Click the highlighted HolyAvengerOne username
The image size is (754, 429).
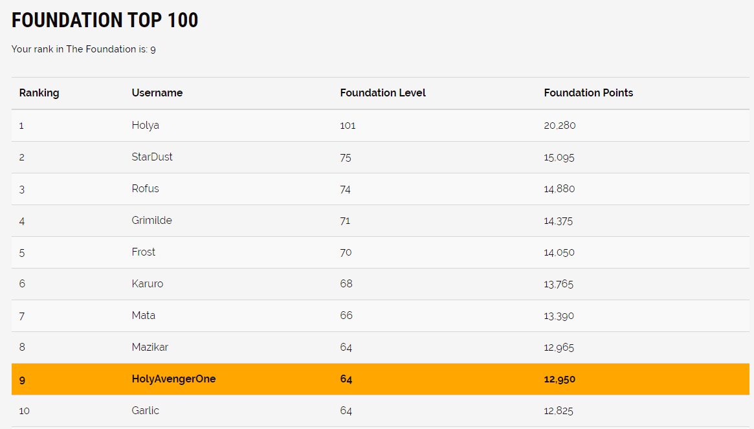click(x=173, y=379)
